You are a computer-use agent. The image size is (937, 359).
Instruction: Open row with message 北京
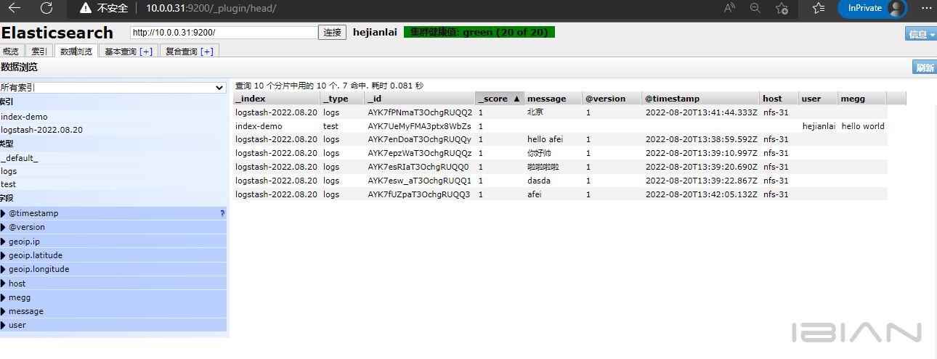(560, 112)
